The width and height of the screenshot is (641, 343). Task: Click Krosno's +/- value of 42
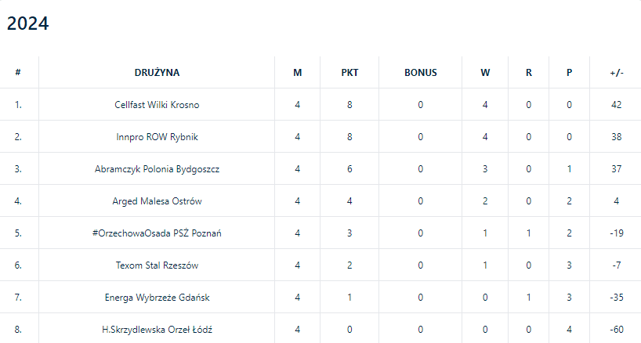tap(616, 105)
